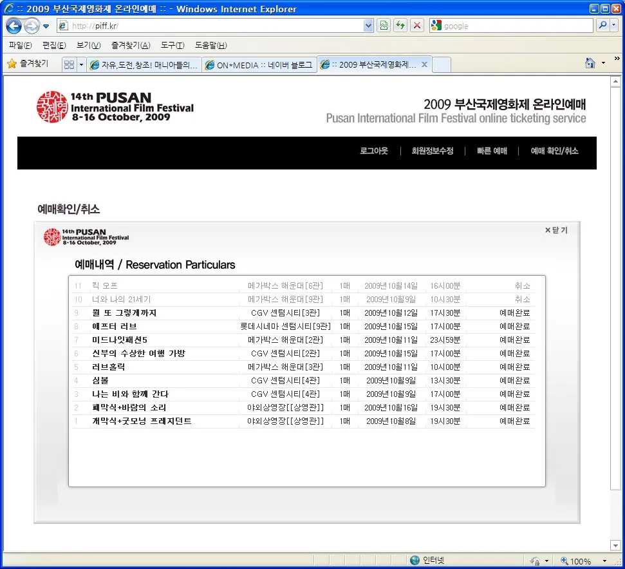The width and height of the screenshot is (625, 569).
Task: Open the 도구 menu
Action: 172,45
